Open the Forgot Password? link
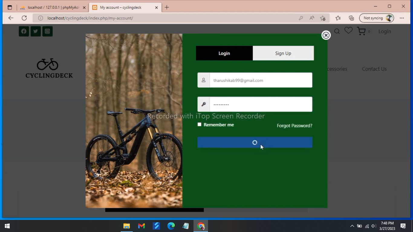Screen dimensions: 413x232 pyautogui.click(x=294, y=126)
